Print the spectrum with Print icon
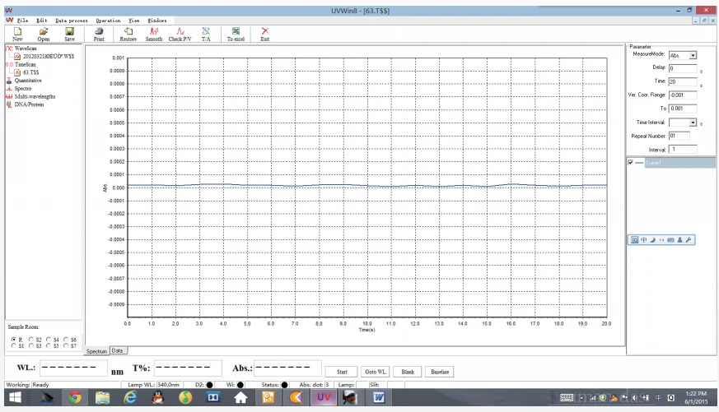Viewport: 719px width, 412px height. click(x=99, y=34)
